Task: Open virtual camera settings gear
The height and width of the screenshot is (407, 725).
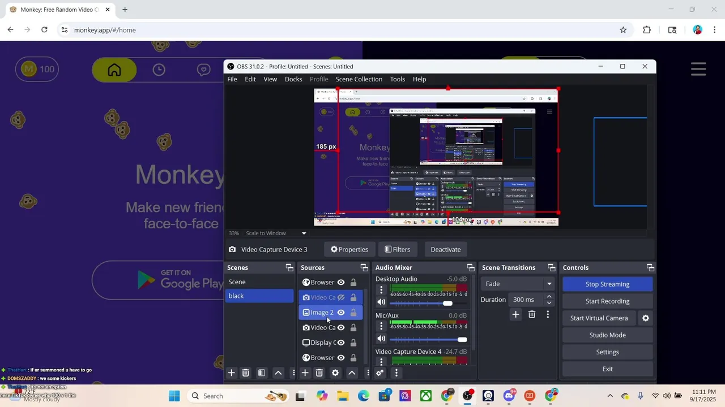Action: point(646,318)
